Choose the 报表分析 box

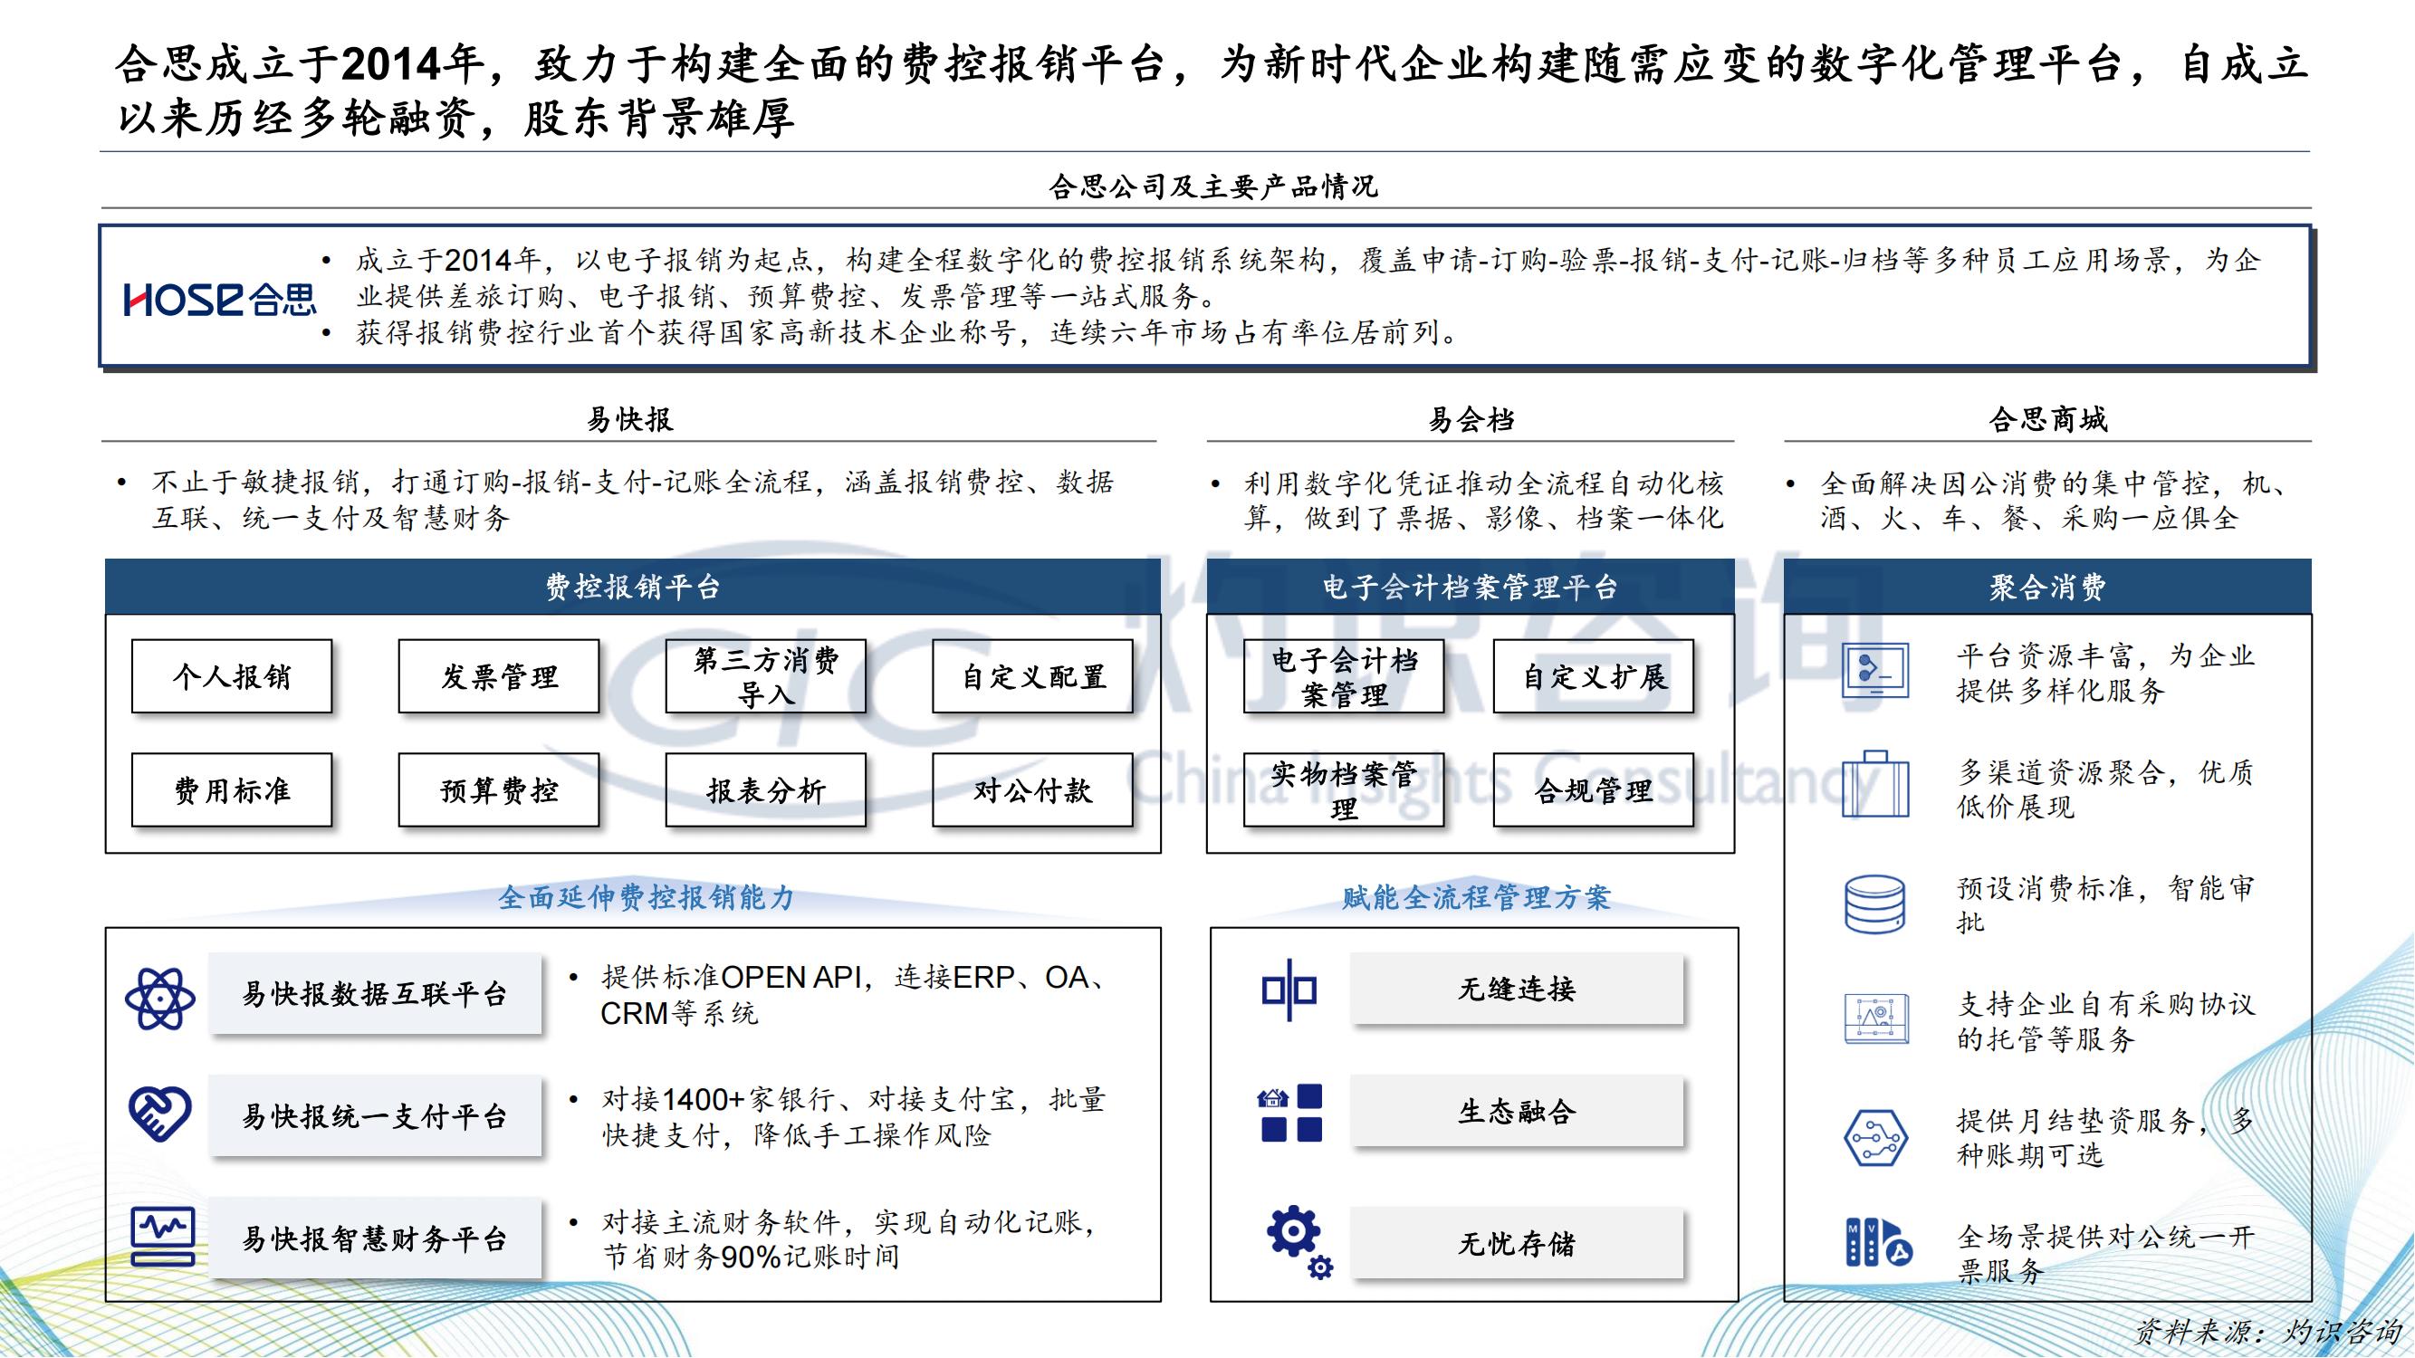coord(766,790)
